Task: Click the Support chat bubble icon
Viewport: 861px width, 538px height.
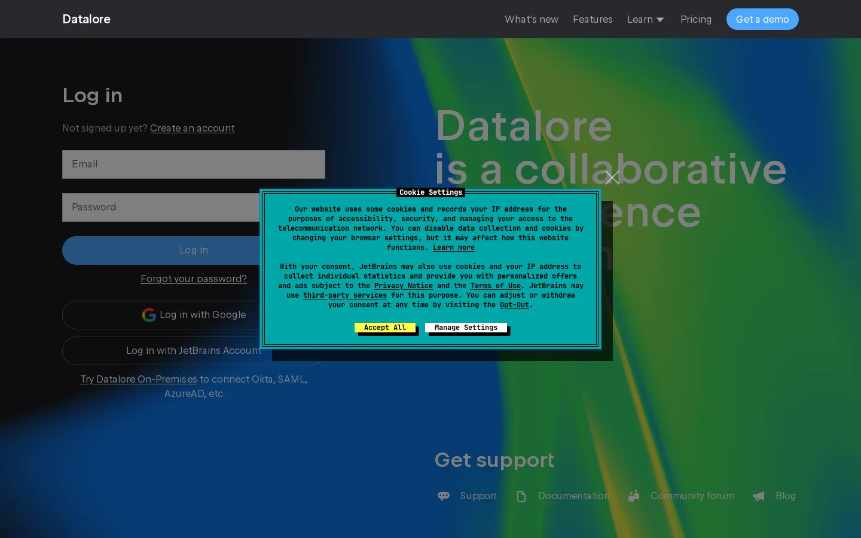Action: [x=444, y=496]
